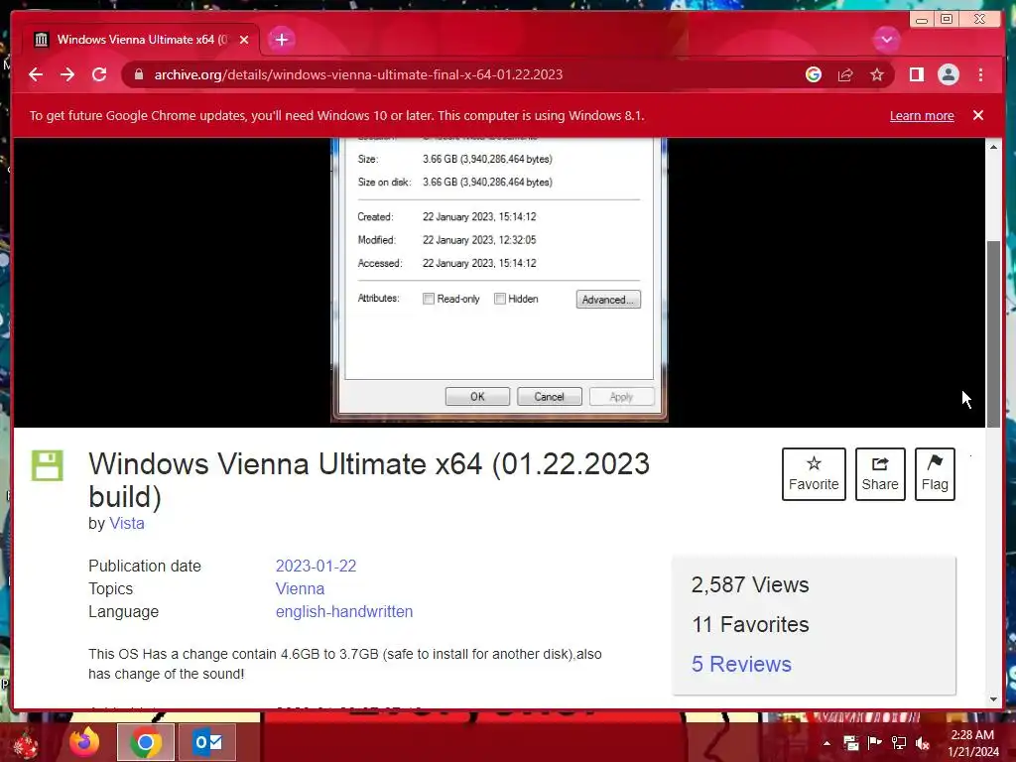1016x762 pixels.
Task: Go back to the previous page
Action: [x=36, y=74]
